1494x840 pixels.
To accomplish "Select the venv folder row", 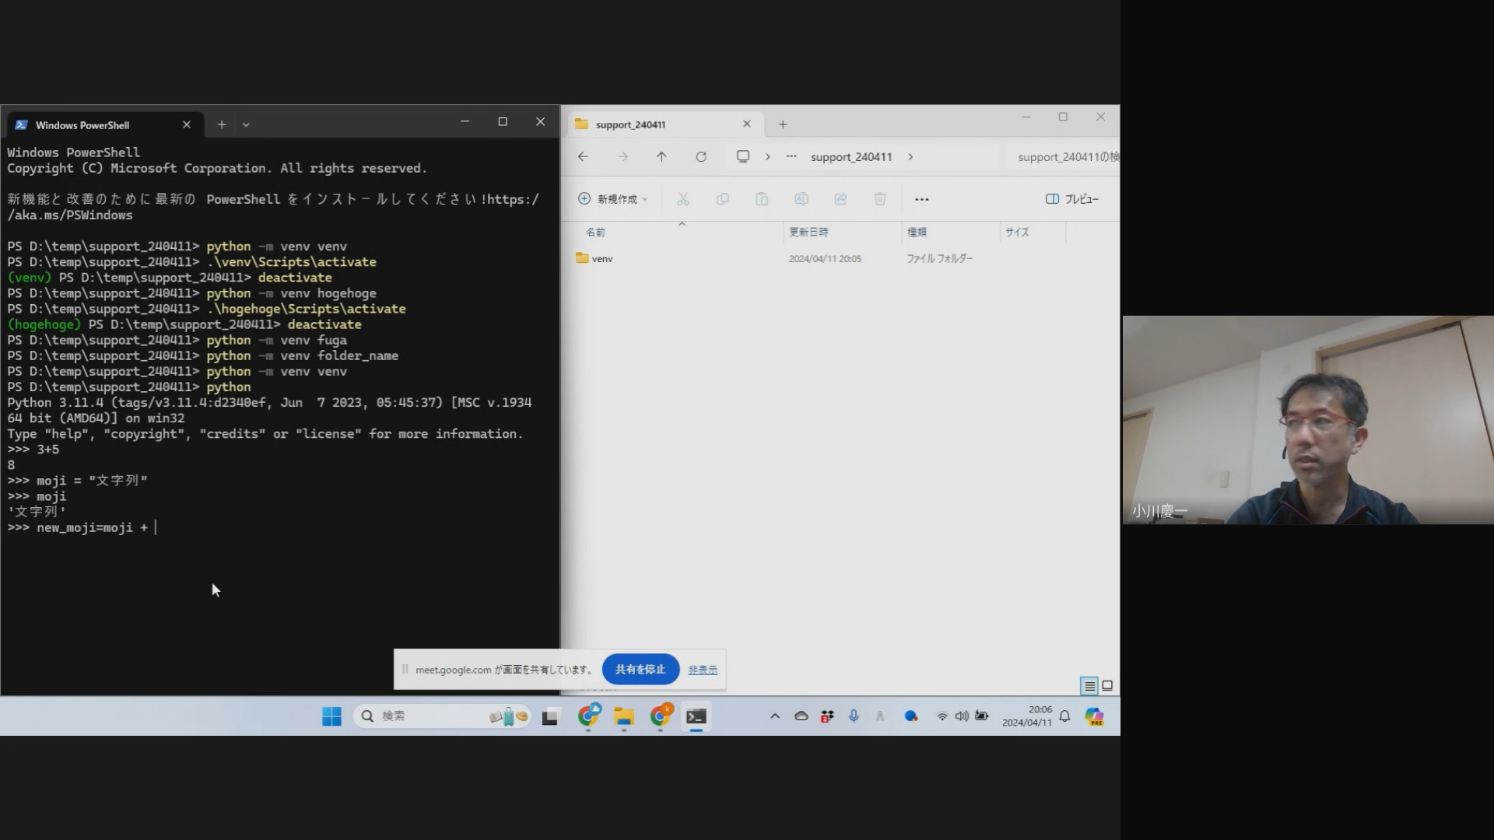I will (602, 259).
